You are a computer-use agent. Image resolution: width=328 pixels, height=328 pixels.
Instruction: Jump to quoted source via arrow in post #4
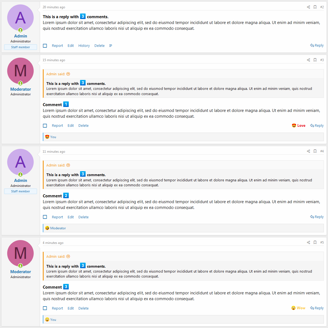click(68, 165)
